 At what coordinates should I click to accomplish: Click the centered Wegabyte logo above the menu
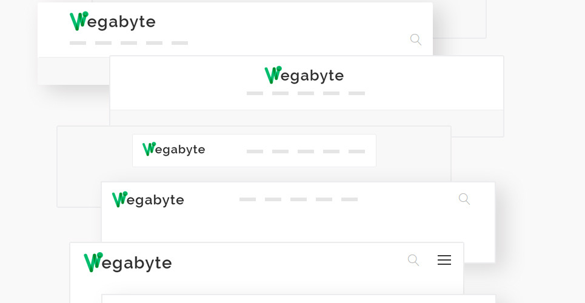click(x=304, y=75)
